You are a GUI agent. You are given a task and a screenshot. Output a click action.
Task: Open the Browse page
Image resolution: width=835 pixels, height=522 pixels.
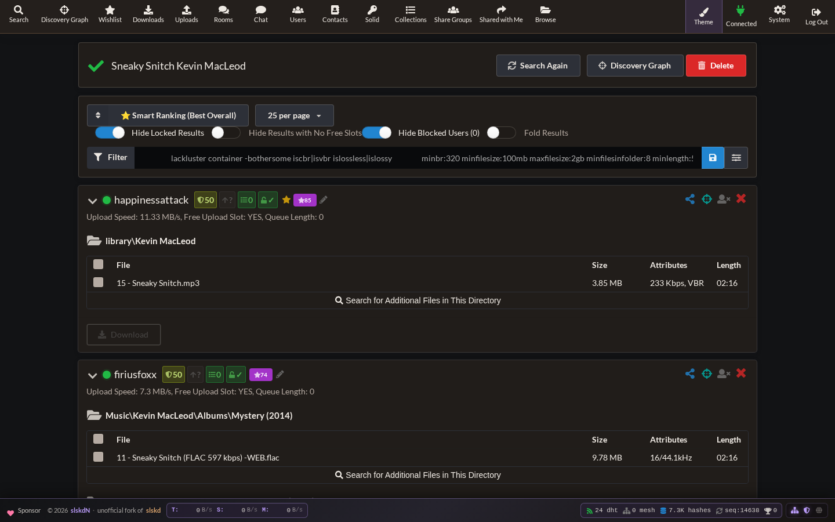click(546, 14)
